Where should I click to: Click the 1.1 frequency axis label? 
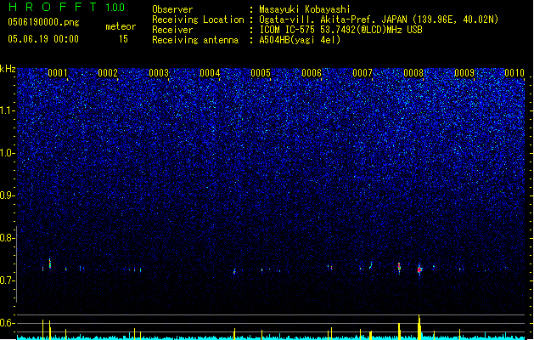click(7, 110)
